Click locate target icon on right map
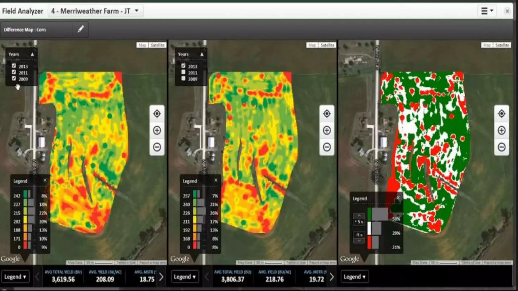The height and width of the screenshot is (291, 518). [x=501, y=114]
